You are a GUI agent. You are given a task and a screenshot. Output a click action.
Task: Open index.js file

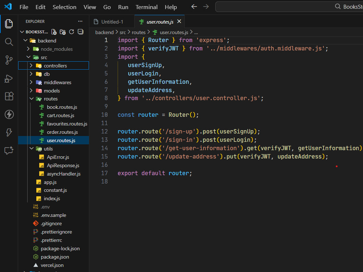click(x=53, y=198)
